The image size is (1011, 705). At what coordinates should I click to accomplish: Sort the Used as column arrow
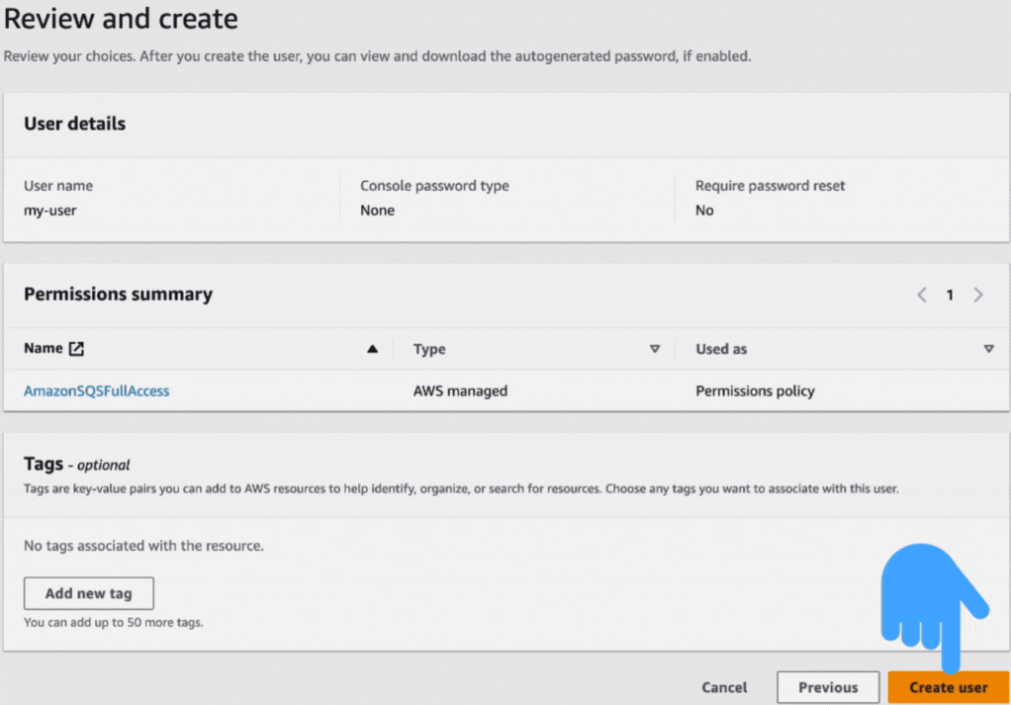coord(988,349)
